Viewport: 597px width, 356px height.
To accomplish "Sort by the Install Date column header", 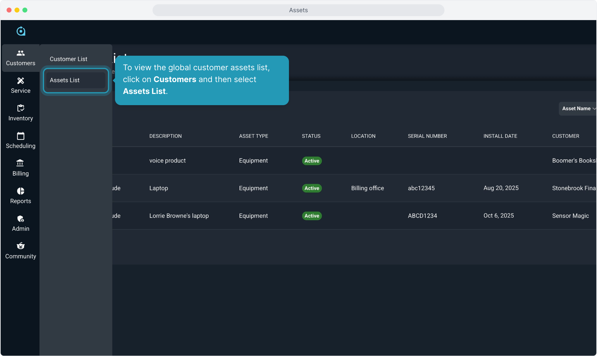I will tap(500, 136).
